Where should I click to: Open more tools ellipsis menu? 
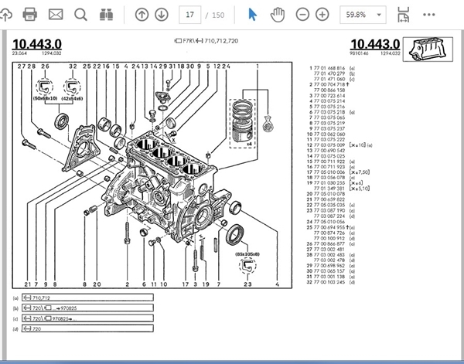(x=428, y=15)
